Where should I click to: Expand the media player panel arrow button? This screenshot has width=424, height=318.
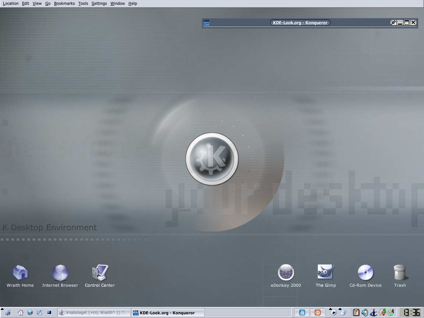(x=330, y=309)
